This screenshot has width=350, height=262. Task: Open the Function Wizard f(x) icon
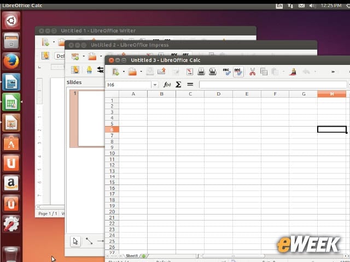tap(167, 85)
